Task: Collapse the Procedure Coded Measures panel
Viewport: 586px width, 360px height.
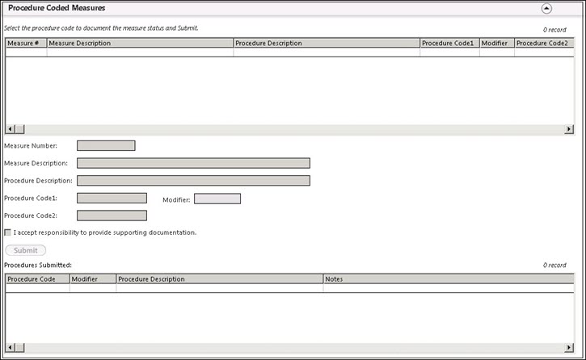Action: [x=546, y=8]
